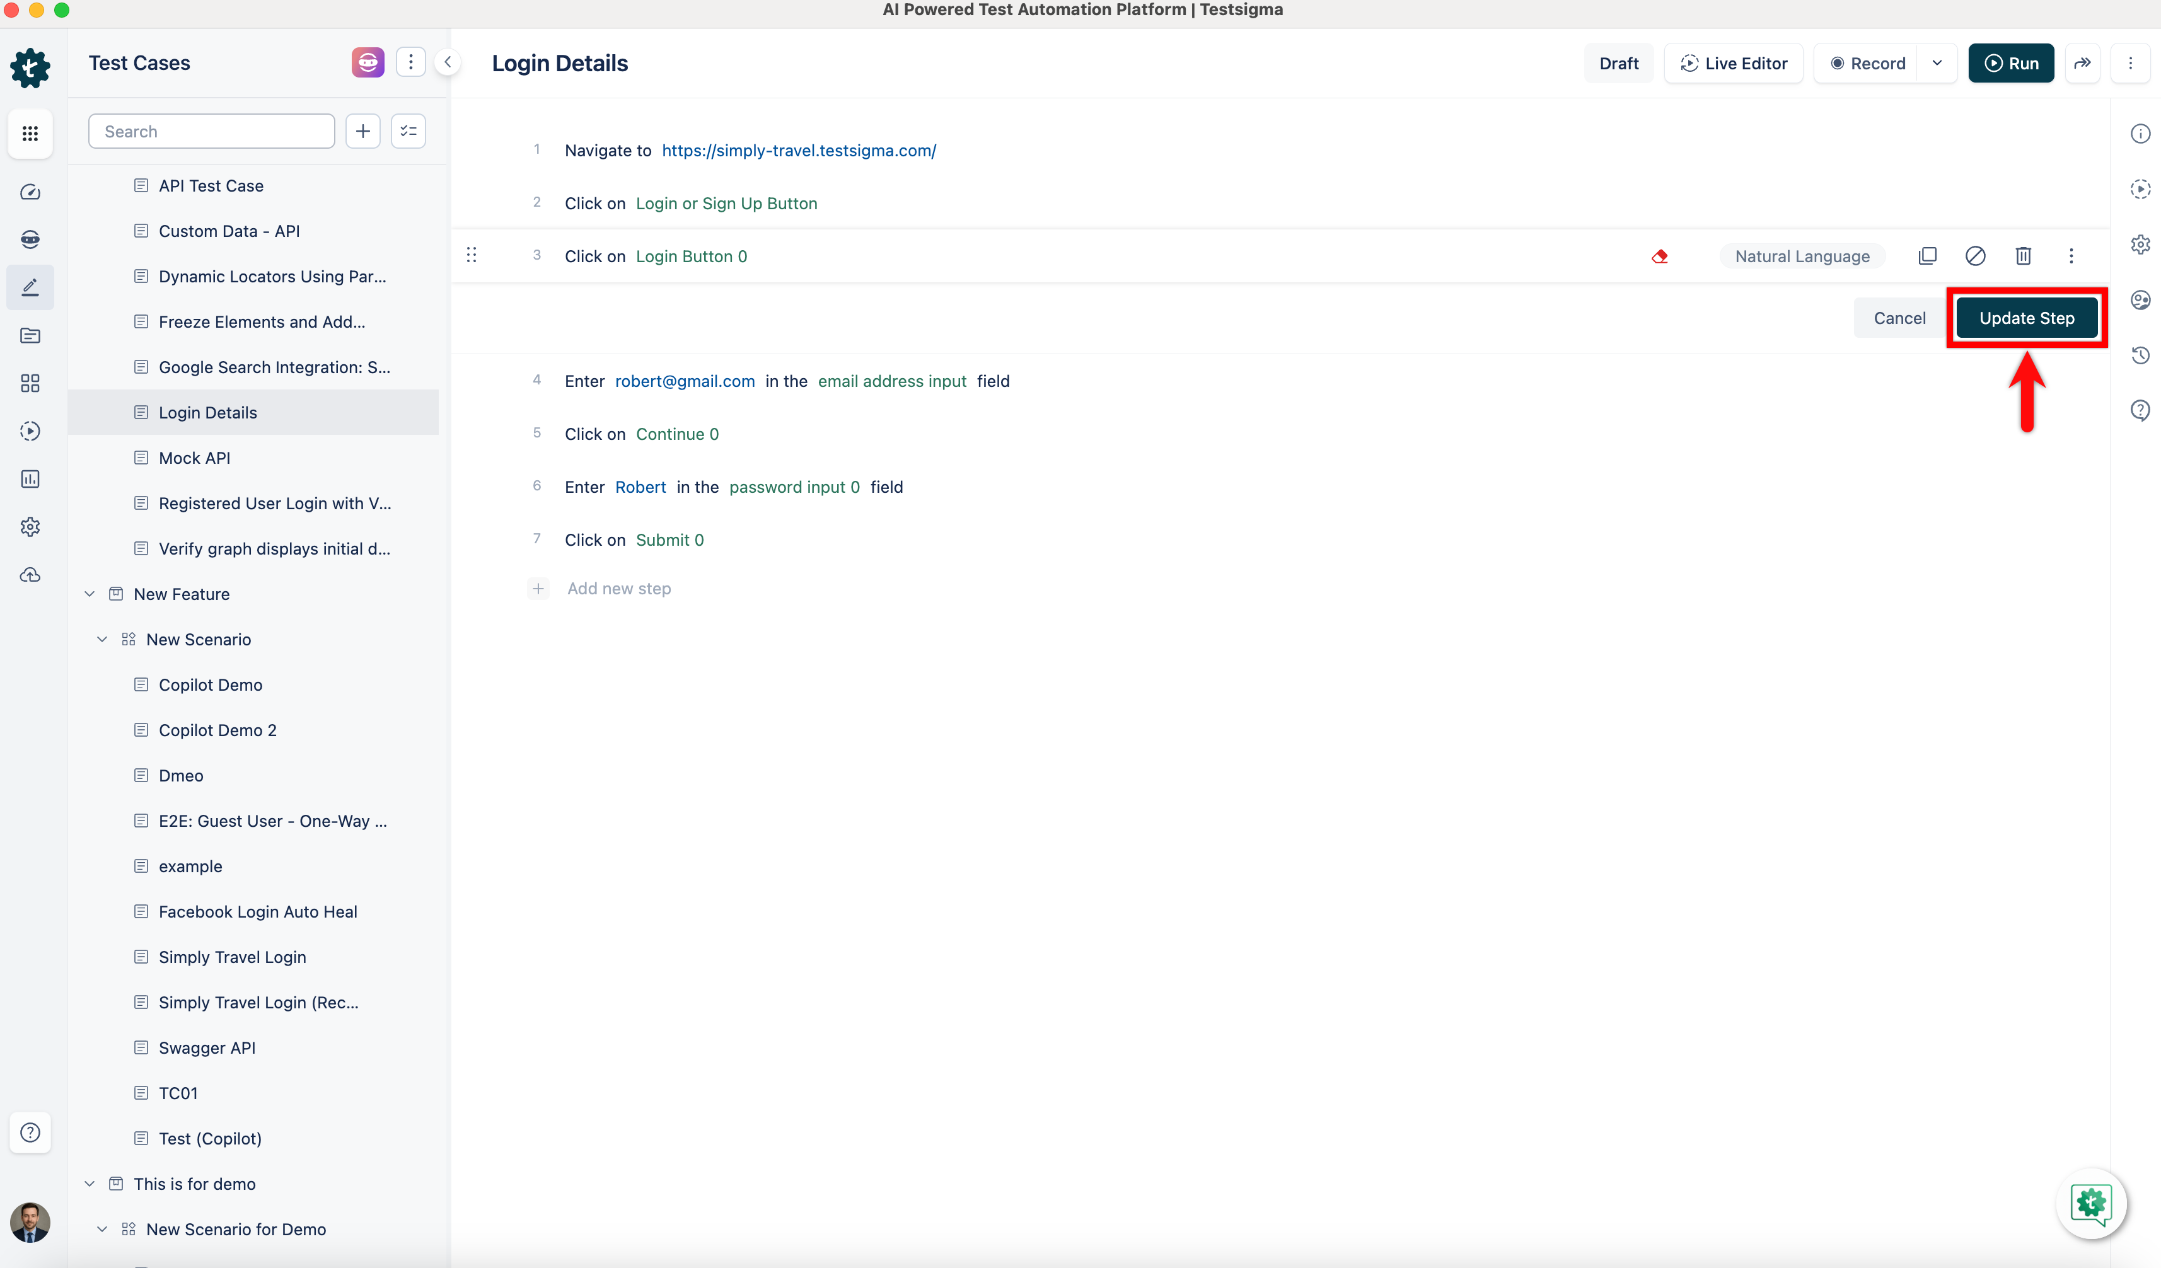Viewport: 2161px width, 1268px height.
Task: Collapse the New Feature folder
Action: 89,593
